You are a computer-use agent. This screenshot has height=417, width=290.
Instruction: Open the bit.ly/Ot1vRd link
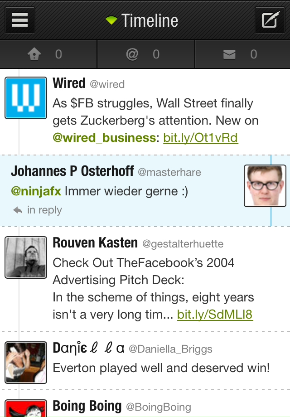[x=201, y=138]
